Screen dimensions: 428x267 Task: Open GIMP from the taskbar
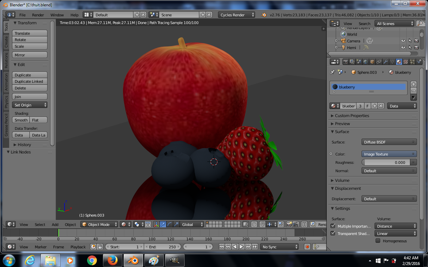click(x=175, y=260)
